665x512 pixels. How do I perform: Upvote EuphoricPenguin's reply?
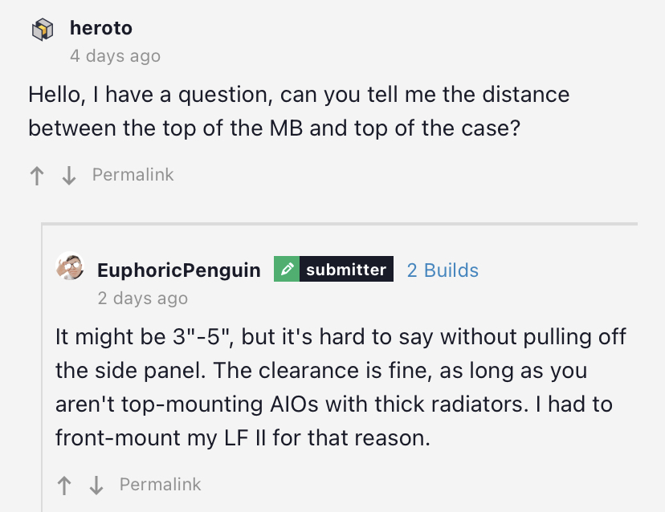[x=64, y=486]
